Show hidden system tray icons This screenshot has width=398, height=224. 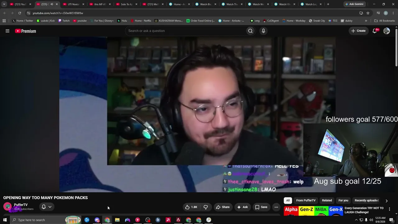356,220
